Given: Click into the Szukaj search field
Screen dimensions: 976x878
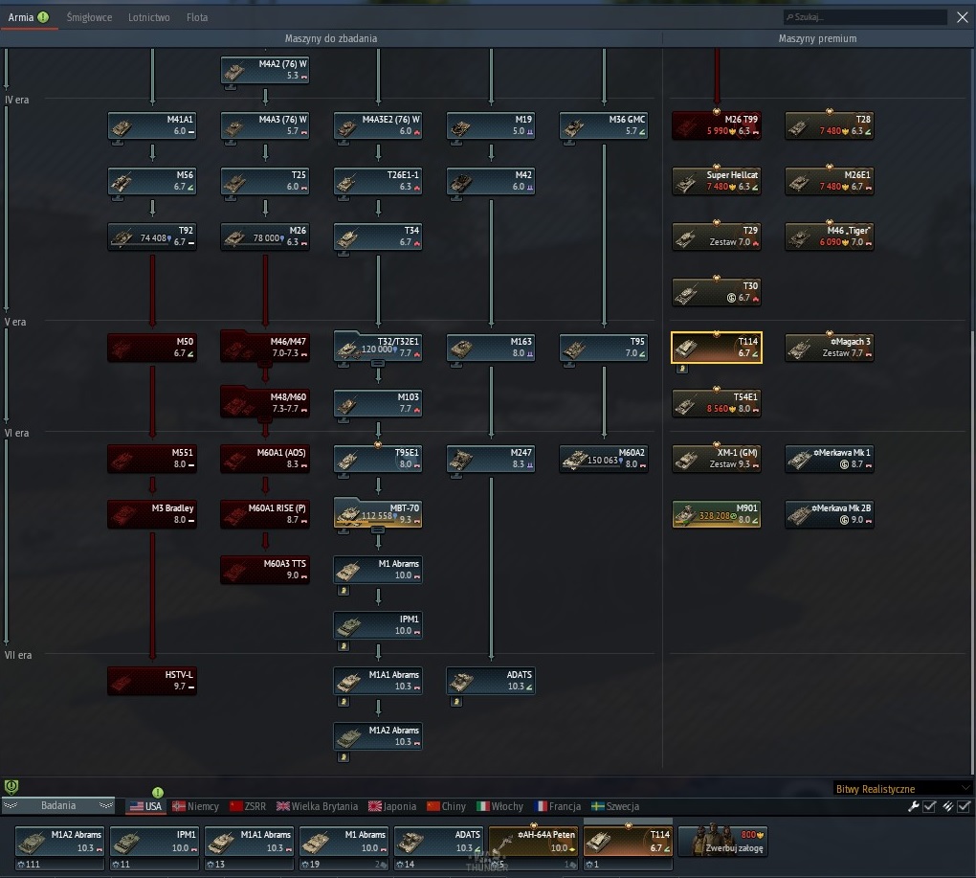Looking at the screenshot, I should (x=865, y=17).
